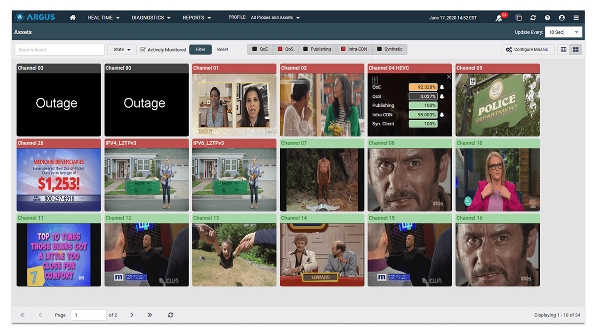Click the Configure Mosaic button
This screenshot has height=335, width=597.
tap(527, 49)
